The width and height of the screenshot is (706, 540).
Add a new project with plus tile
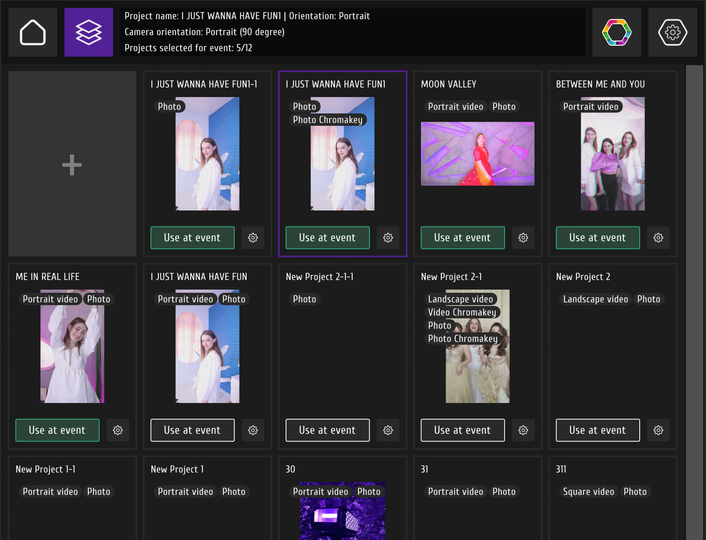72,164
